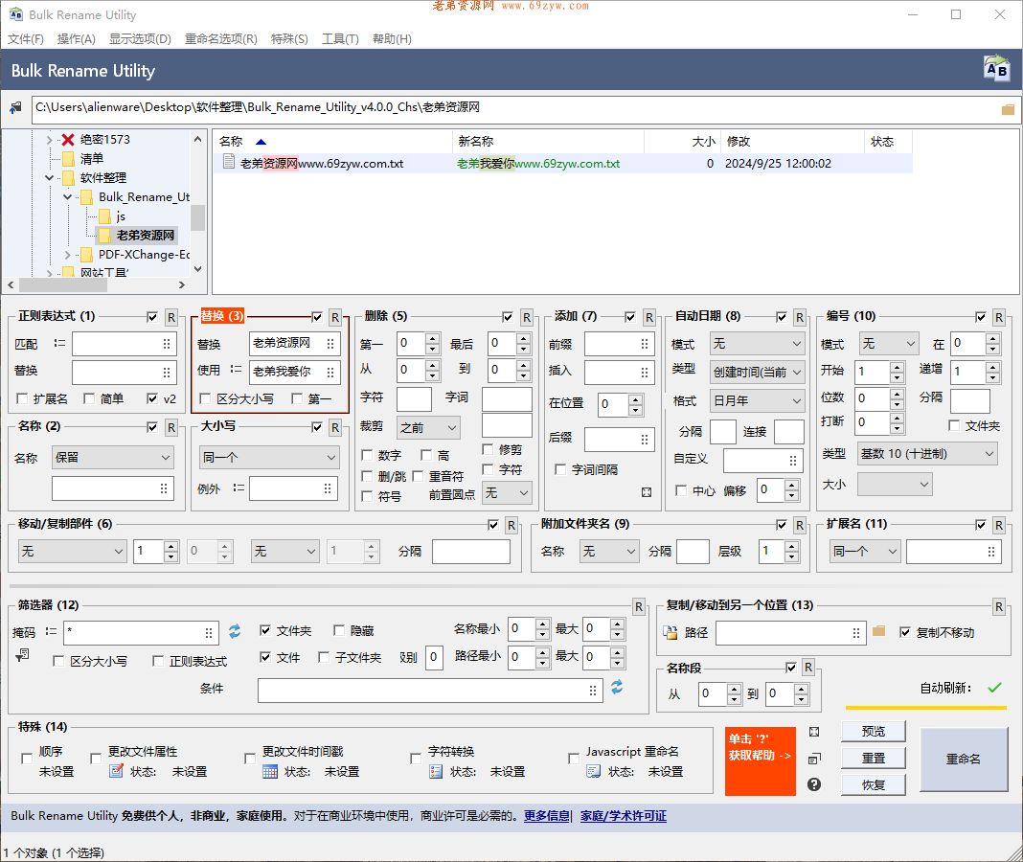Increase the 第一 value in 删除 panel
Image resolution: width=1023 pixels, height=862 pixels.
coord(433,338)
